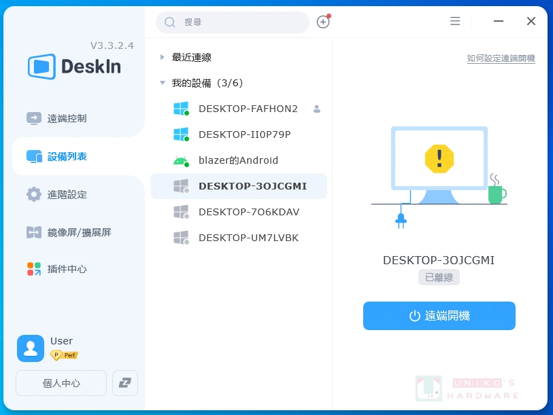Image resolution: width=553 pixels, height=415 pixels.
Task: Collapse the 我的設備 device group
Action: pyautogui.click(x=162, y=82)
